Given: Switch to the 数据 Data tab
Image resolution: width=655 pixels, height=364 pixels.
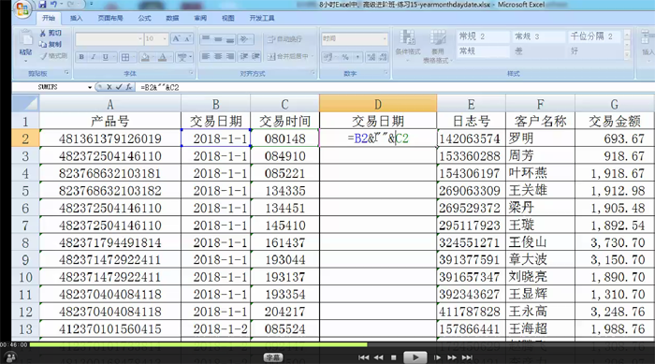Looking at the screenshot, I should (x=172, y=18).
